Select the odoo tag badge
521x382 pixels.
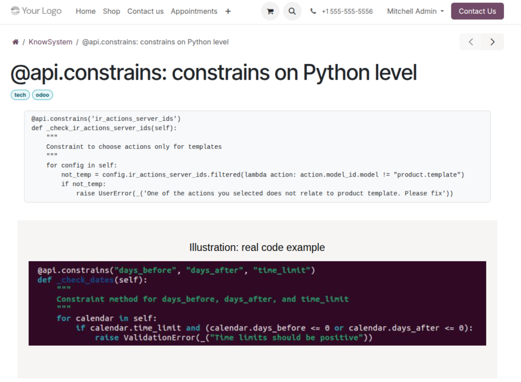[42, 95]
